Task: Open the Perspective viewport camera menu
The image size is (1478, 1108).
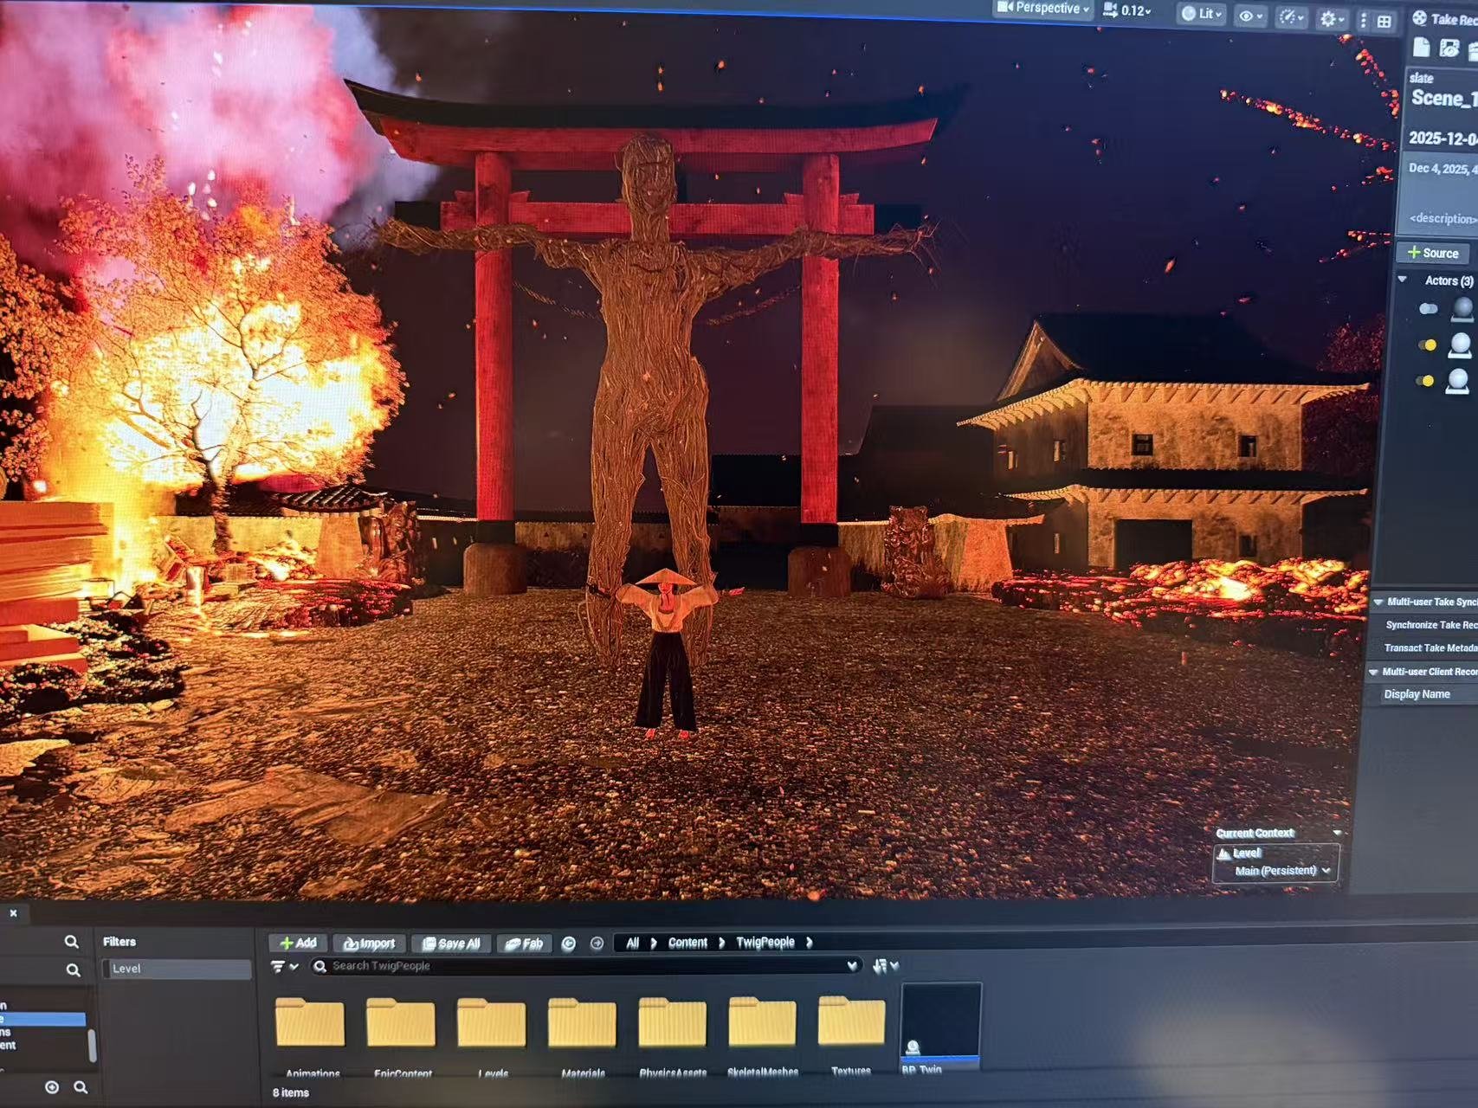Action: tap(1042, 9)
